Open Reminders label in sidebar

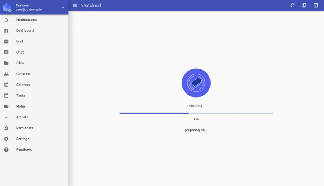[25, 128]
